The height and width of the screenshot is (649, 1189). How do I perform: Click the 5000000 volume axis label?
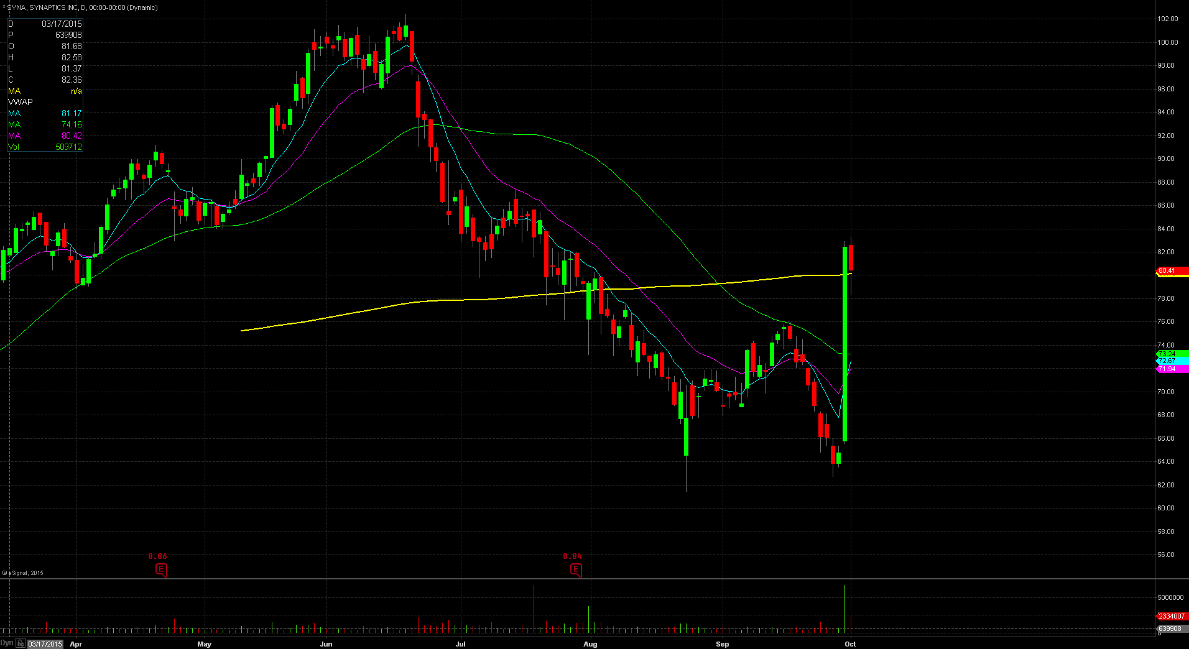pos(1170,597)
